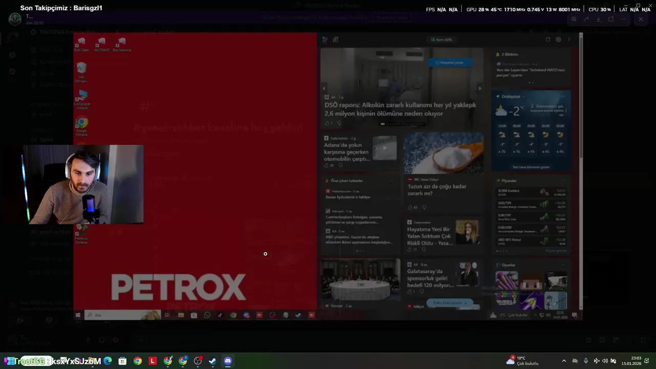Open WhatsApp in the streamed taskbar
656x369 pixels.
point(207,315)
